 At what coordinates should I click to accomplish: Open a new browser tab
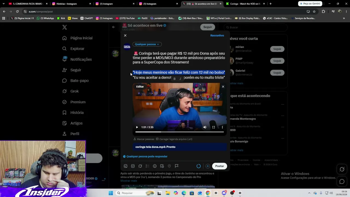pyautogui.click(x=270, y=4)
